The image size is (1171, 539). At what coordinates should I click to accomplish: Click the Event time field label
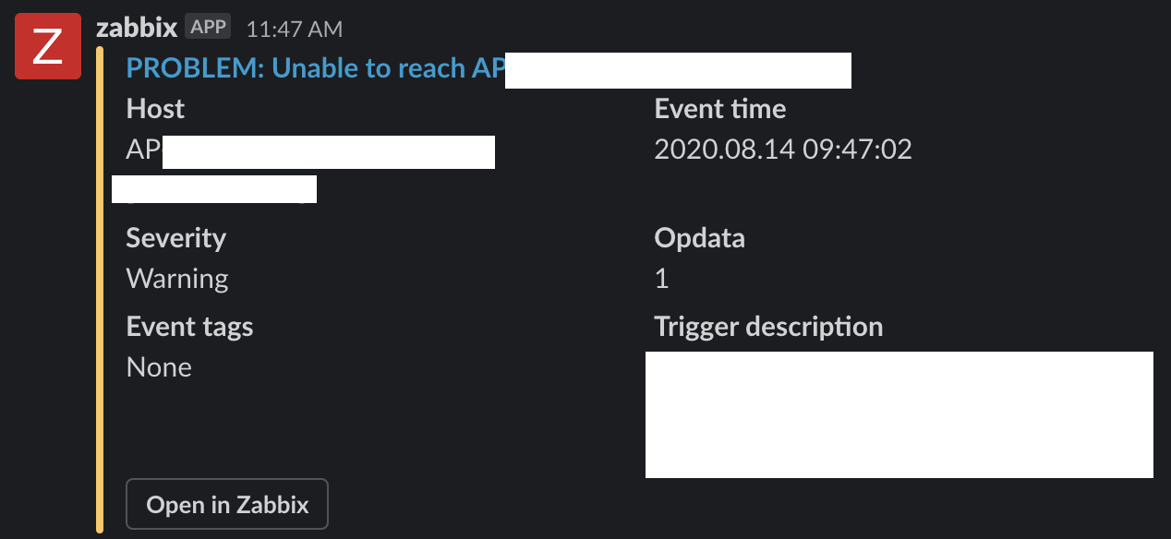pos(719,109)
